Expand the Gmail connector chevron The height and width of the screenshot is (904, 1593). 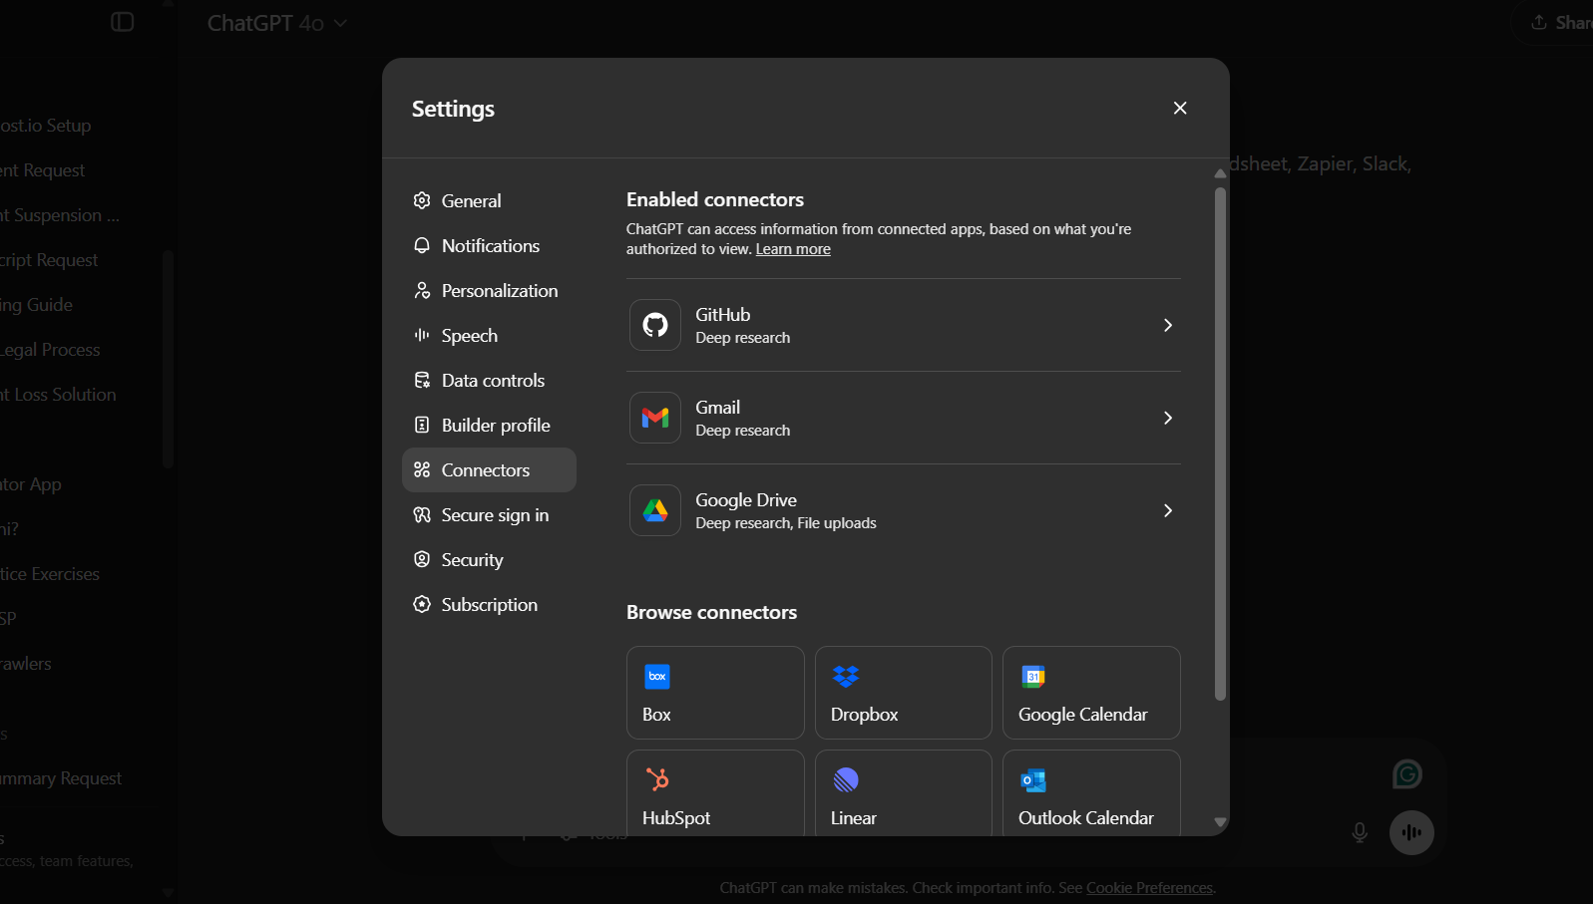point(1168,418)
